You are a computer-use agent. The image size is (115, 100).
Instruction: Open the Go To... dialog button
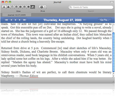click(105, 20)
